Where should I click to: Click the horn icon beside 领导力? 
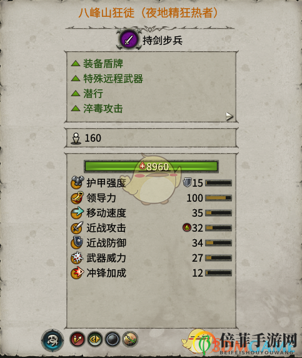point(77,197)
